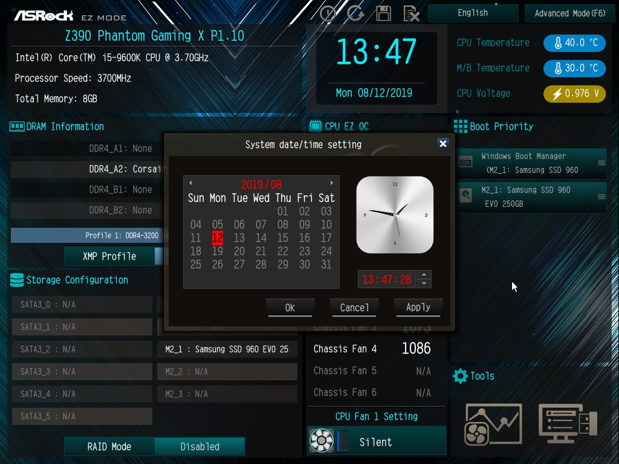The width and height of the screenshot is (619, 464).
Task: Click the time field 13:47:28
Action: 386,279
